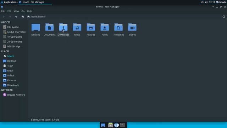227x128 pixels.
Task: Click the volume speaker icon
Action: tap(206, 2)
